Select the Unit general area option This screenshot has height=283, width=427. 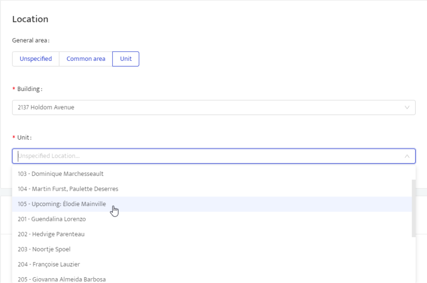126,59
